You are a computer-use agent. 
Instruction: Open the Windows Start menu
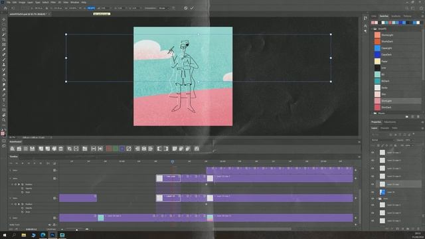click(5, 235)
